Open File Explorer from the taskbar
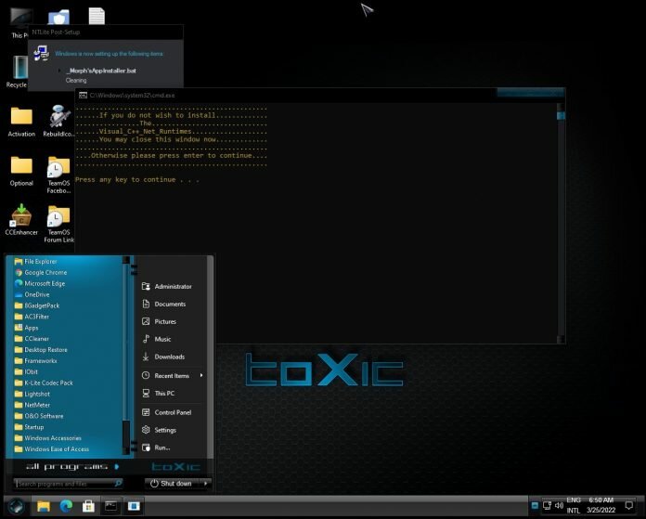The image size is (646, 519). pos(44,506)
